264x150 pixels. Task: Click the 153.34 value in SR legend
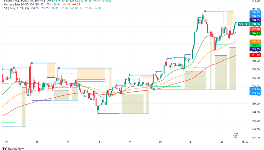pos(64,8)
